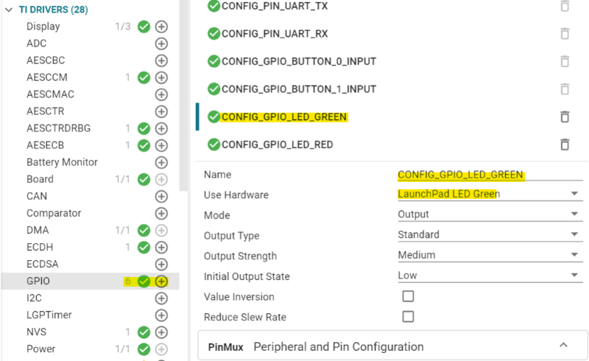Add an I2C instance with plus icon

point(161,298)
